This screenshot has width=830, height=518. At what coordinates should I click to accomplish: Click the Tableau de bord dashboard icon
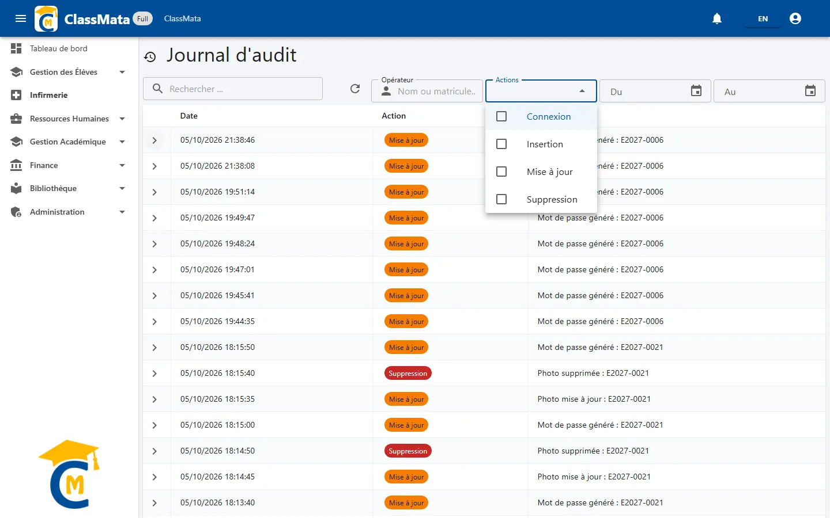pyautogui.click(x=16, y=48)
